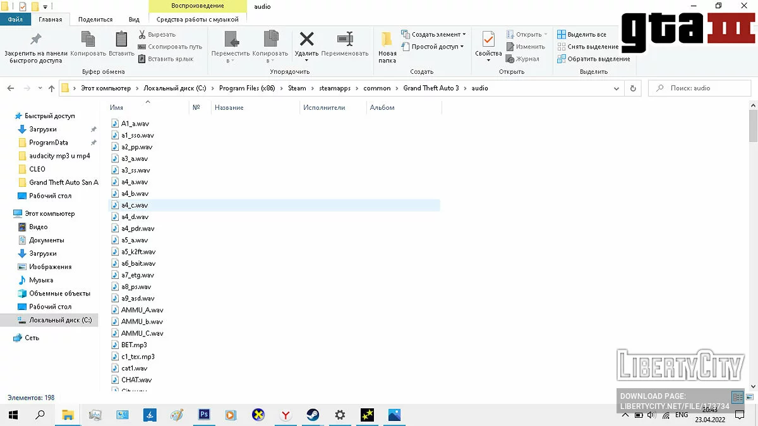Open Steam from the Windows taskbar

pos(313,415)
